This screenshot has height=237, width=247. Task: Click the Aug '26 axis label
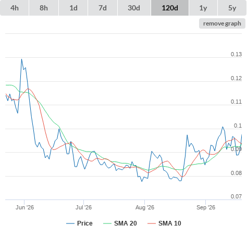point(145,207)
